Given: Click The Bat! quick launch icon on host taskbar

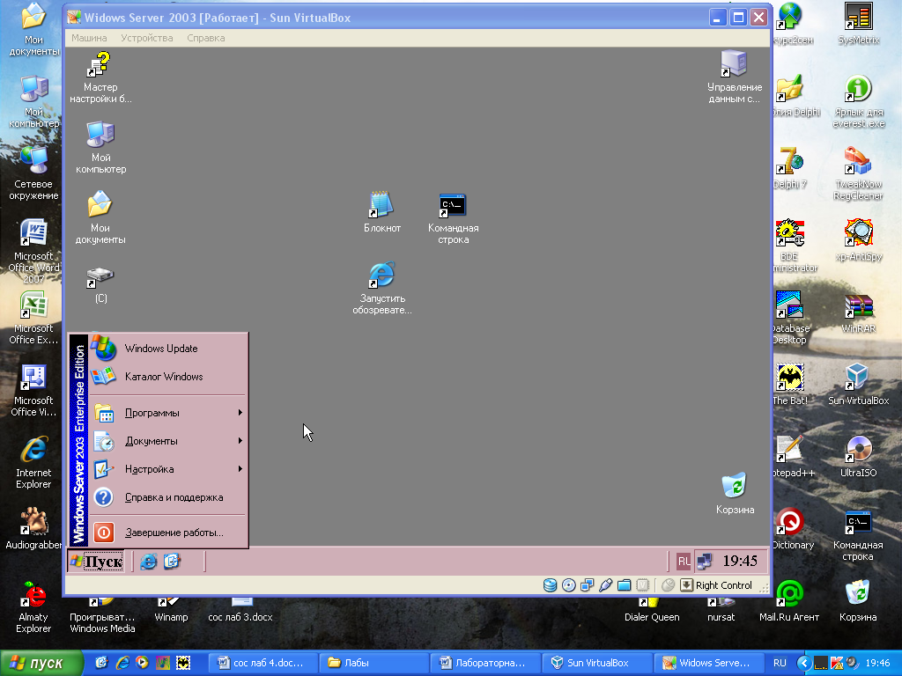Looking at the screenshot, I should (183, 663).
